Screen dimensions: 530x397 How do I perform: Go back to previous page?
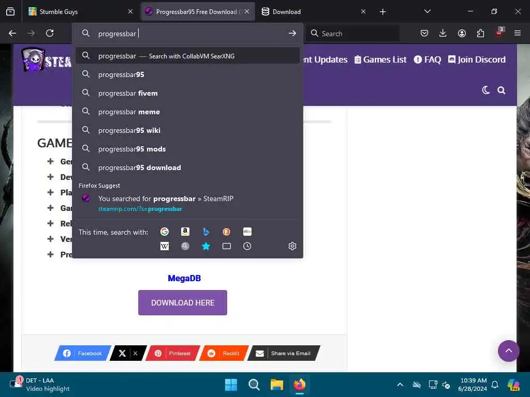(x=12, y=33)
